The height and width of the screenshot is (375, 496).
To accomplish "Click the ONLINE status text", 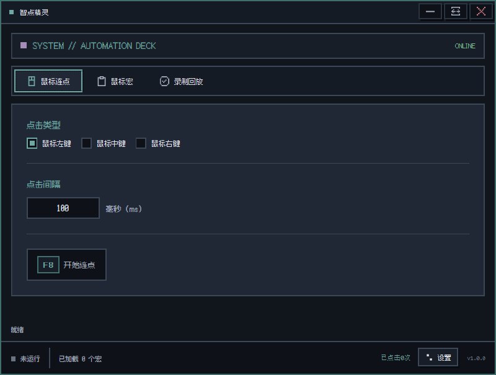I will tap(465, 46).
